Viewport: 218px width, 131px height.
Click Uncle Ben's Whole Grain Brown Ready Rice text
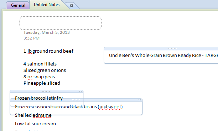[155, 56]
